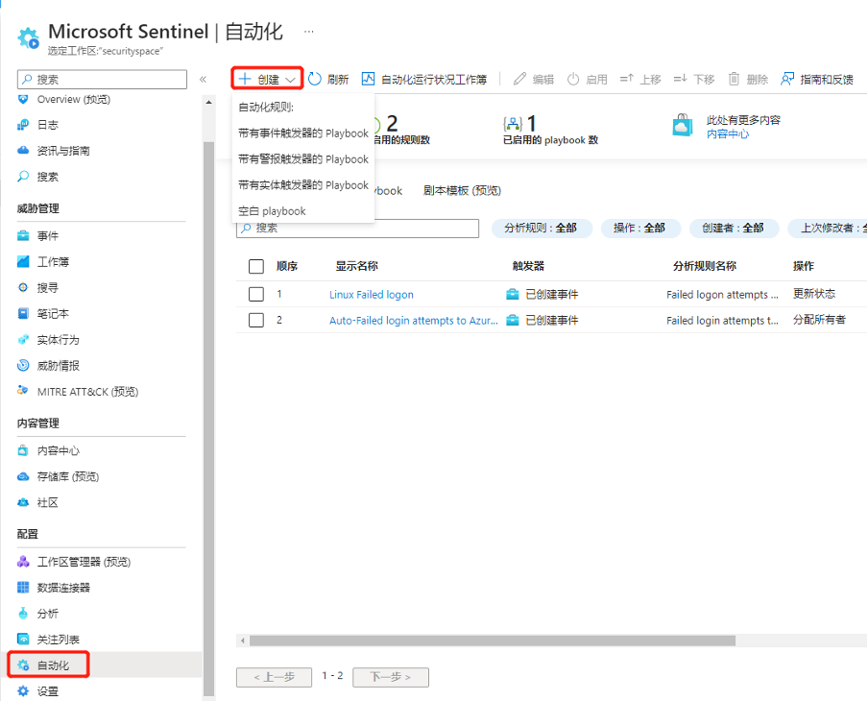Open the 搜寻 hunting icon

[23, 287]
